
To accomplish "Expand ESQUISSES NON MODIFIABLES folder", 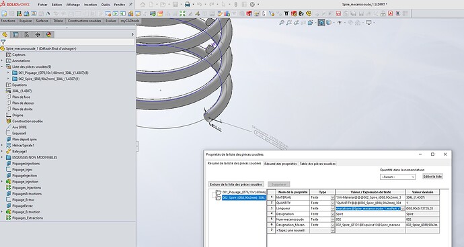I will [3, 158].
